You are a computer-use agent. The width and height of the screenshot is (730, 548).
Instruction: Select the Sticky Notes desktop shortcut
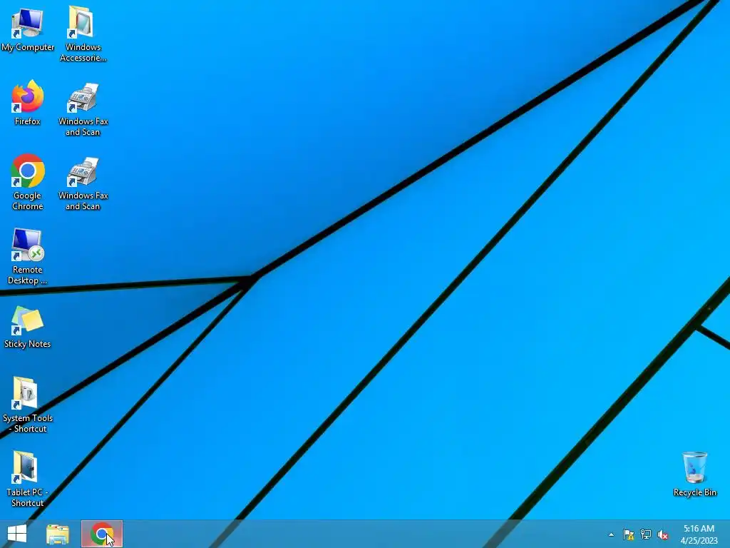click(x=28, y=327)
